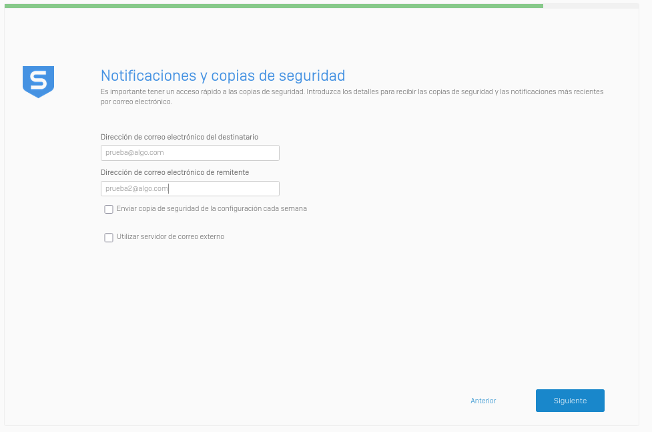This screenshot has height=432, width=652.
Task: Go back with the Anterior link
Action: (483, 401)
